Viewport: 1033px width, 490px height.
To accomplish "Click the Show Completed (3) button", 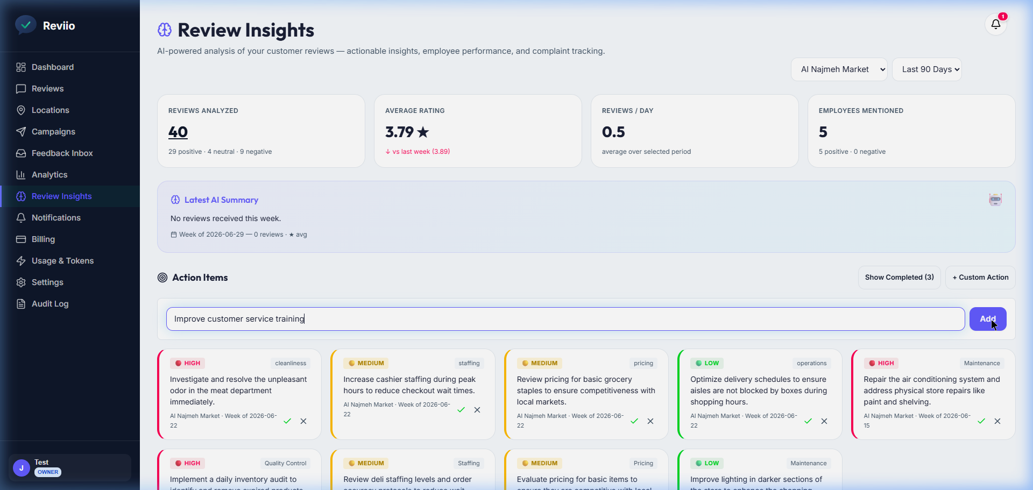I will (x=900, y=278).
